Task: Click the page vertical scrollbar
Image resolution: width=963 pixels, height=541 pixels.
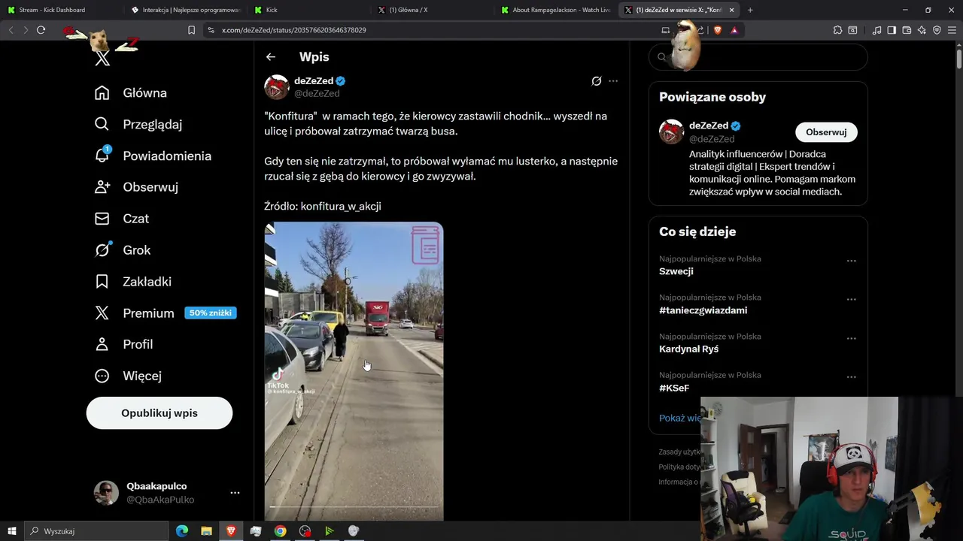Action: [x=959, y=59]
